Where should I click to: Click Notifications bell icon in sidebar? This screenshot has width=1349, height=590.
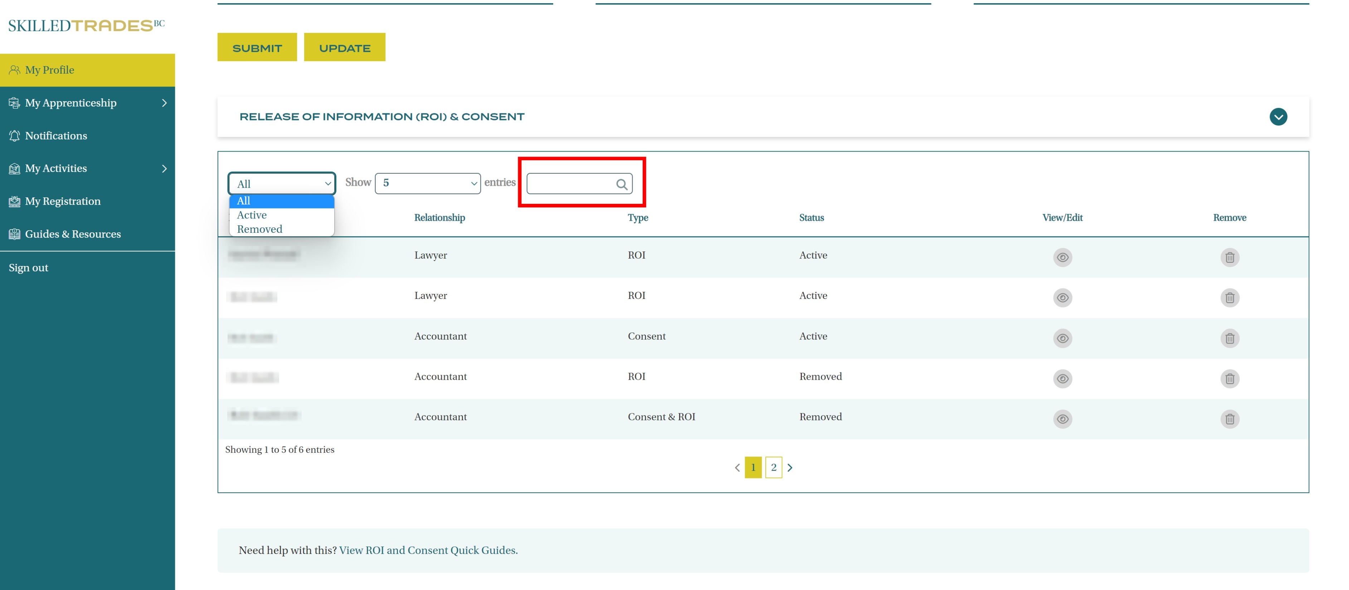point(14,136)
